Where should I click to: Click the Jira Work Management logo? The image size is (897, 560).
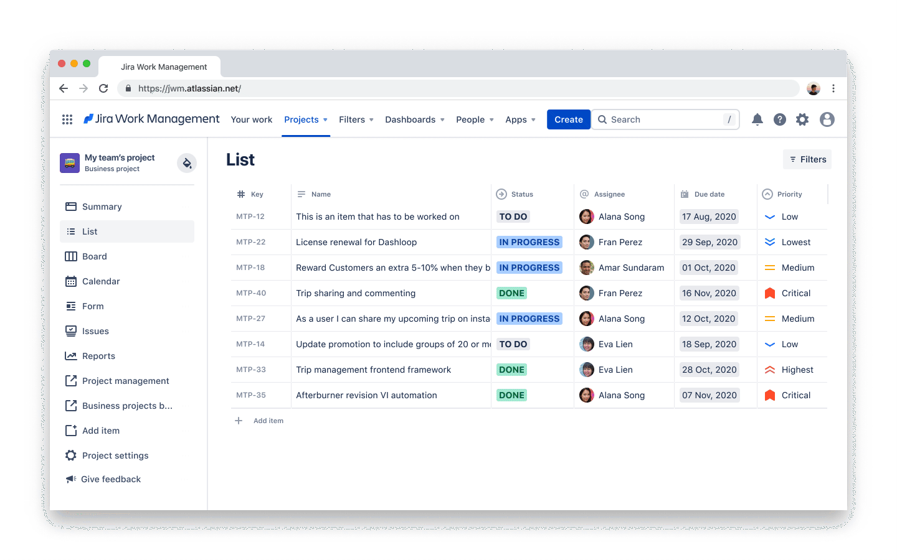pyautogui.click(x=151, y=119)
